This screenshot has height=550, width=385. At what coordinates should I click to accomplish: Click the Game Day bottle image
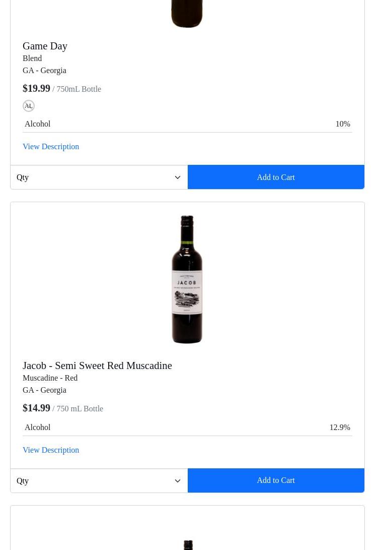tap(187, 14)
